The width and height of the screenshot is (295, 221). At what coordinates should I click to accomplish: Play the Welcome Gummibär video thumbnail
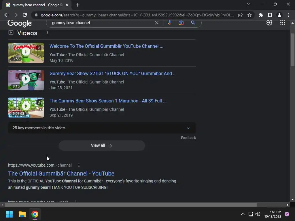point(26,53)
